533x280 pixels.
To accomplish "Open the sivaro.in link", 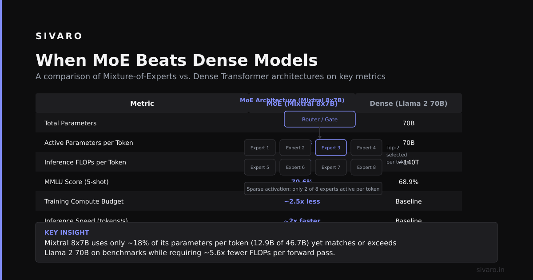I will coord(490,270).
